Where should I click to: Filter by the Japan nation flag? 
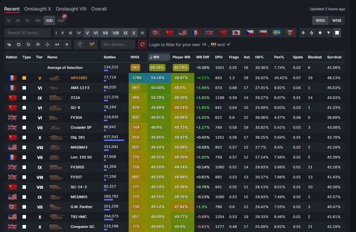236,33
